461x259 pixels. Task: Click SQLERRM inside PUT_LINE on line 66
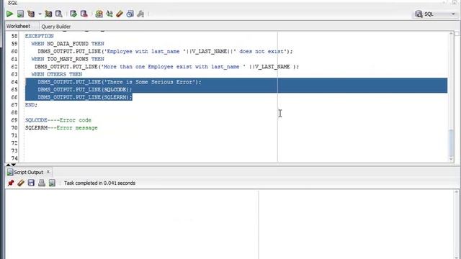point(115,97)
